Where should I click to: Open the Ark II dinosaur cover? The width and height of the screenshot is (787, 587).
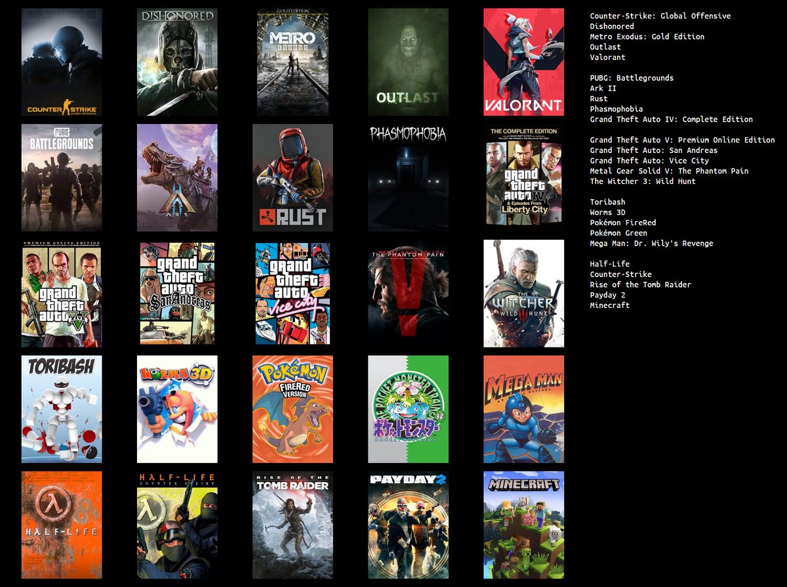pyautogui.click(x=177, y=177)
